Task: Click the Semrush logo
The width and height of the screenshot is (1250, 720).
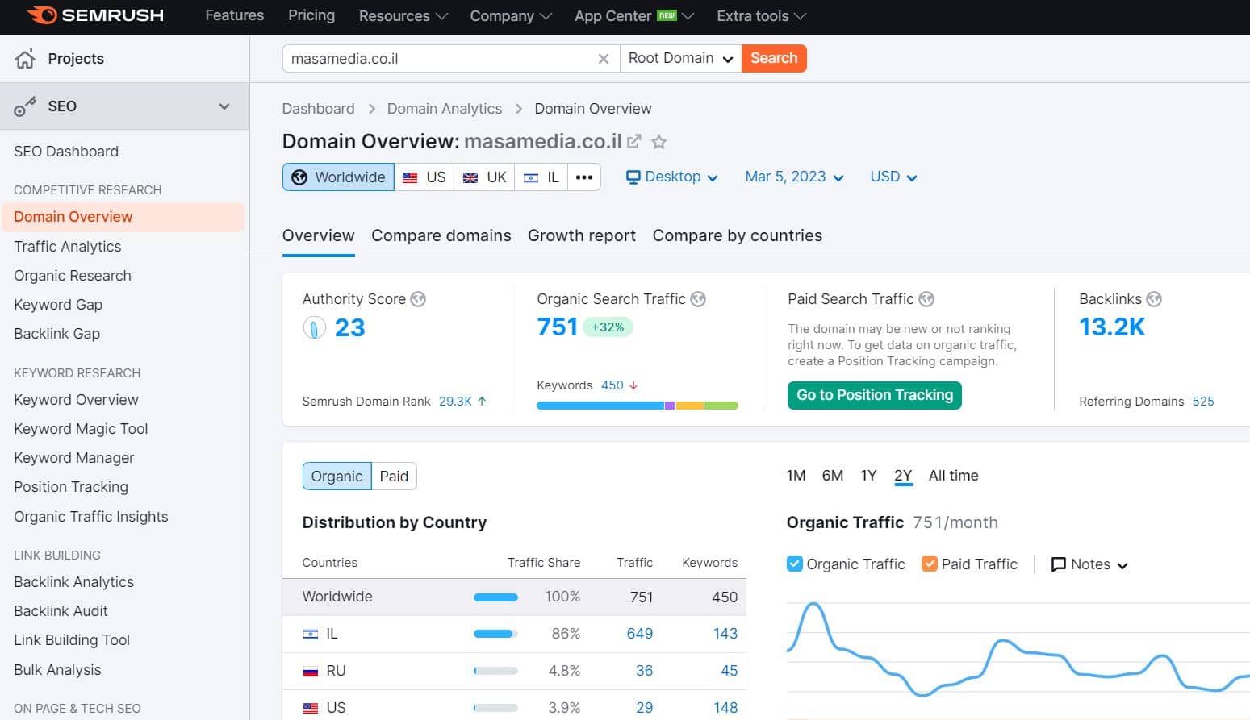Action: [95, 15]
